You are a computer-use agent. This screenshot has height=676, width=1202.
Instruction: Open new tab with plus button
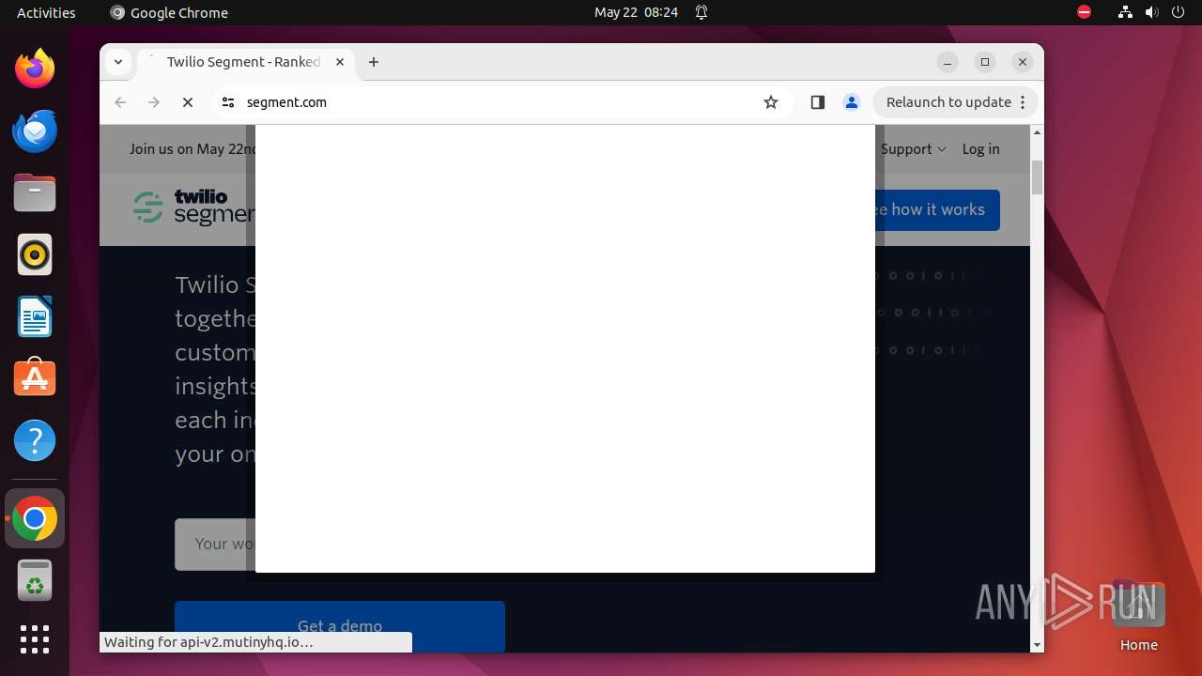(x=374, y=62)
